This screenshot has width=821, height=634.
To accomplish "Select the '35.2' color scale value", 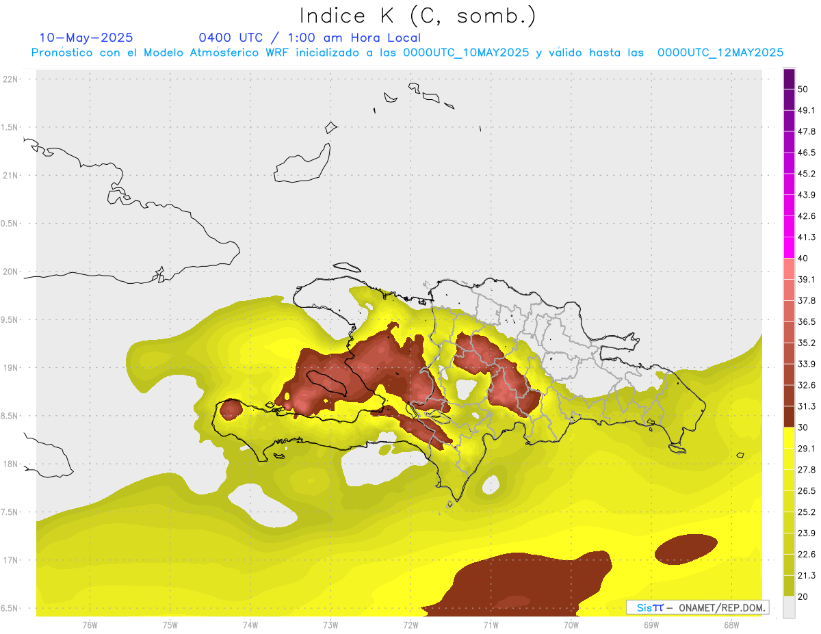I will [806, 343].
